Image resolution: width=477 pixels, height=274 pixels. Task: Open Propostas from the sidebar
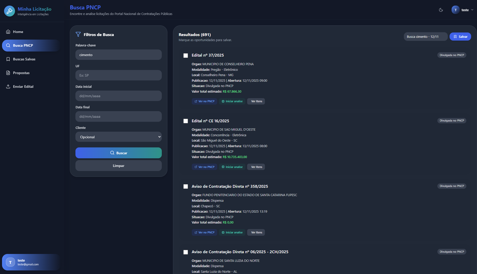pos(21,73)
